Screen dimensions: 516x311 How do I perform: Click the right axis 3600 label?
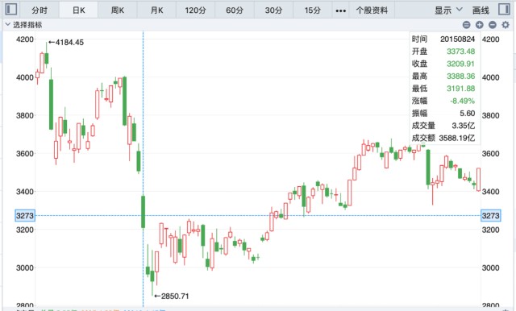coord(491,154)
